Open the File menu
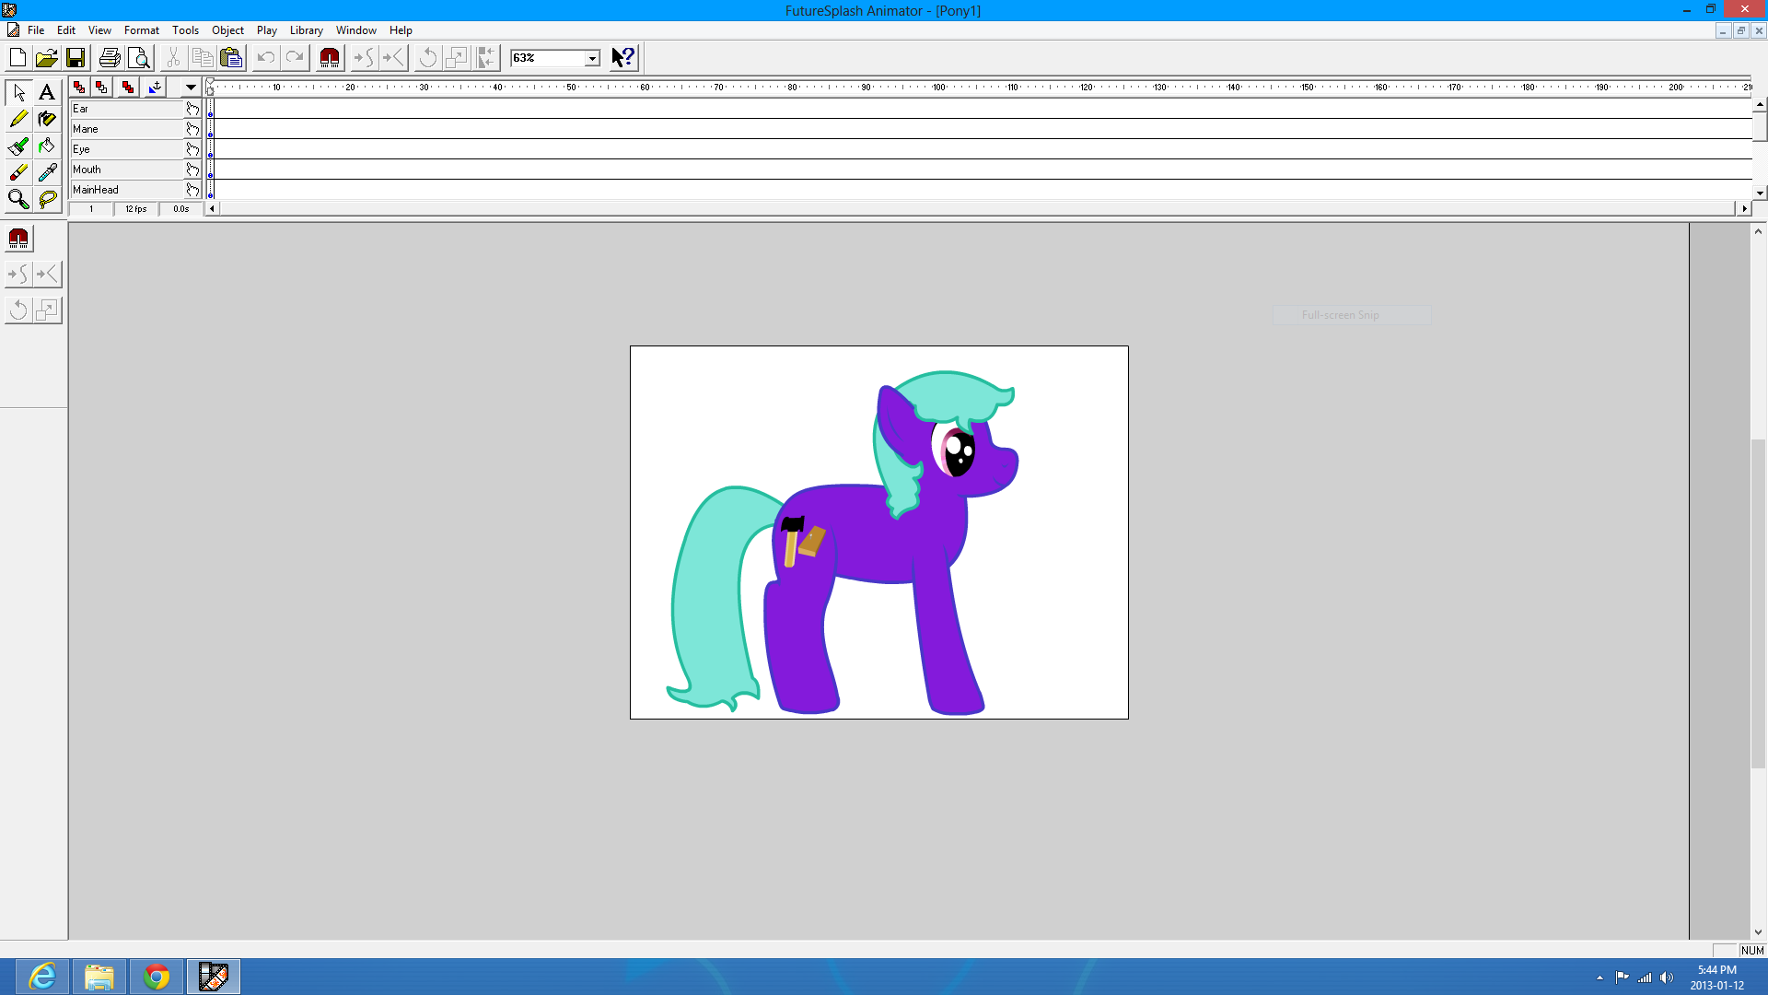 point(36,30)
